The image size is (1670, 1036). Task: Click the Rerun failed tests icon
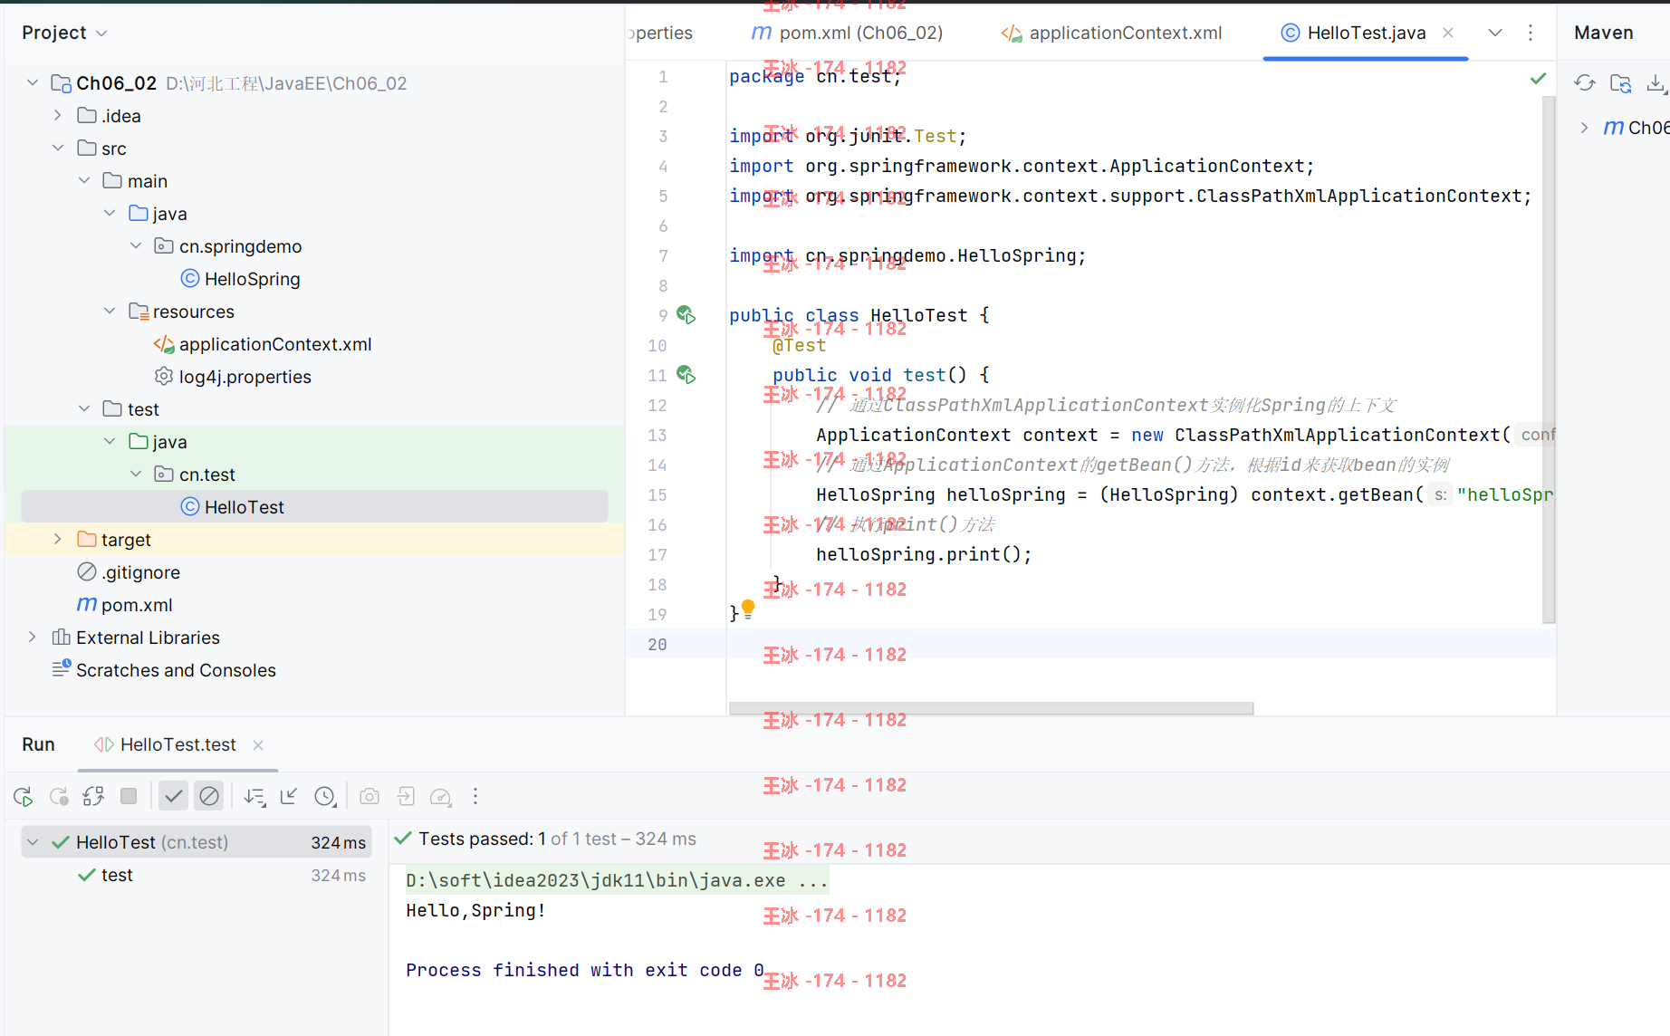59,797
